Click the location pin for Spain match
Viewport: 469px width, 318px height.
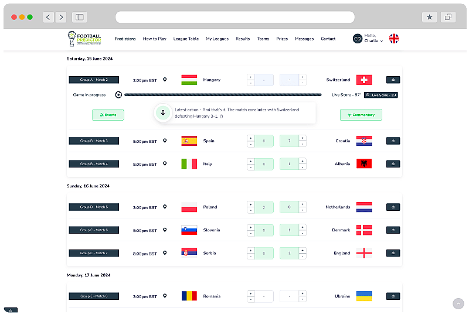(x=165, y=141)
